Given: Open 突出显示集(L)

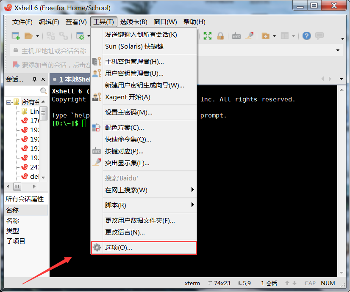Looking at the screenshot, I should [144, 163].
